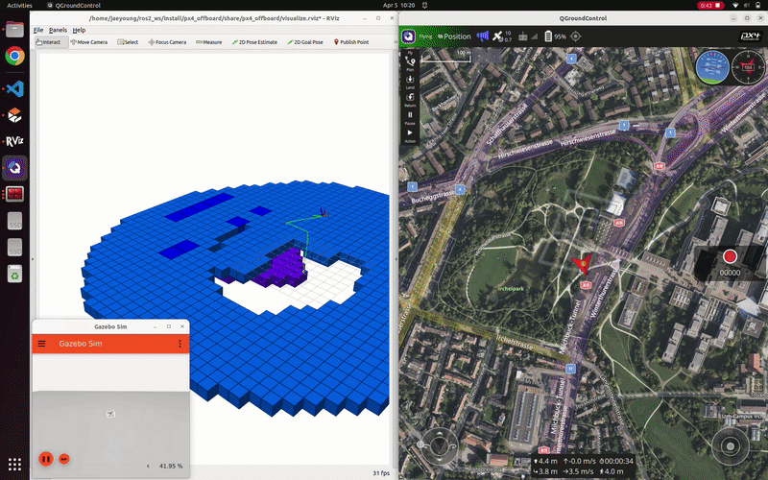Open the File menu in RViz

[x=38, y=30]
